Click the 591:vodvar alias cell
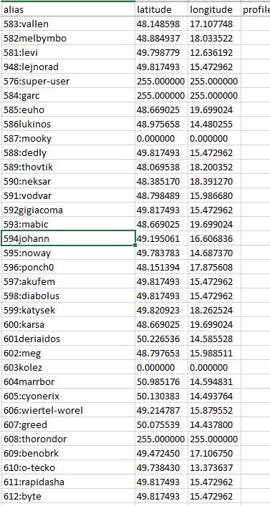The height and width of the screenshot is (506, 270). click(68, 196)
